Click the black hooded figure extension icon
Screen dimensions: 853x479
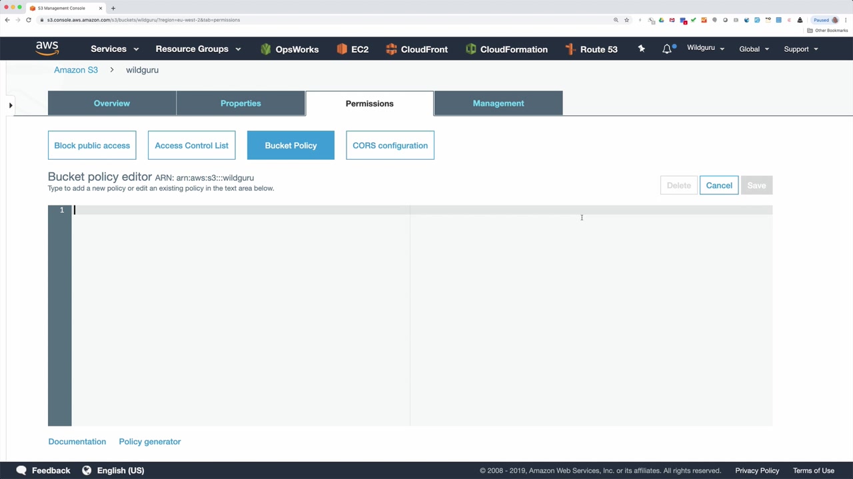point(800,20)
